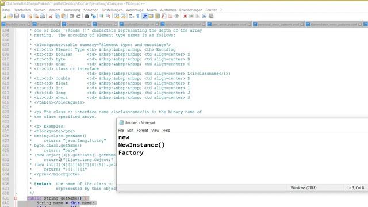Open the Bearbeiten menu
368x207 pixels.
point(22,10)
